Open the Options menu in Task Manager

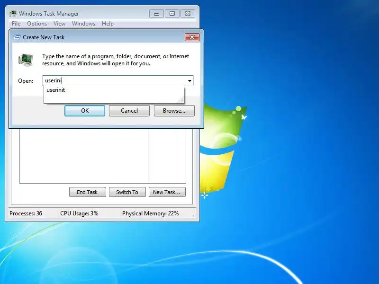click(x=37, y=24)
